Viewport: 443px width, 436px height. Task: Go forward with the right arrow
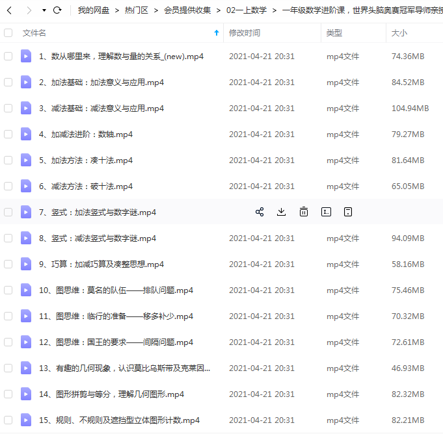29,10
